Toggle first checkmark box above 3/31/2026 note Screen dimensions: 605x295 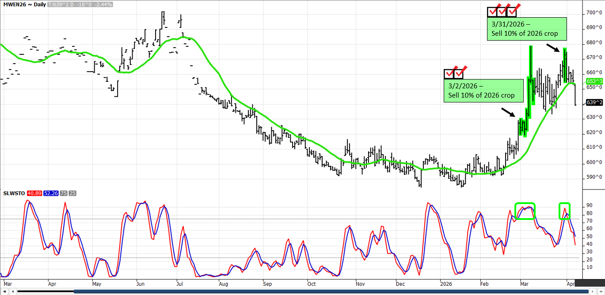pyautogui.click(x=493, y=11)
